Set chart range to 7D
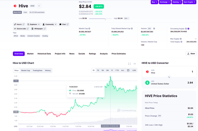The width and height of the screenshot is (198, 131). 98,70
